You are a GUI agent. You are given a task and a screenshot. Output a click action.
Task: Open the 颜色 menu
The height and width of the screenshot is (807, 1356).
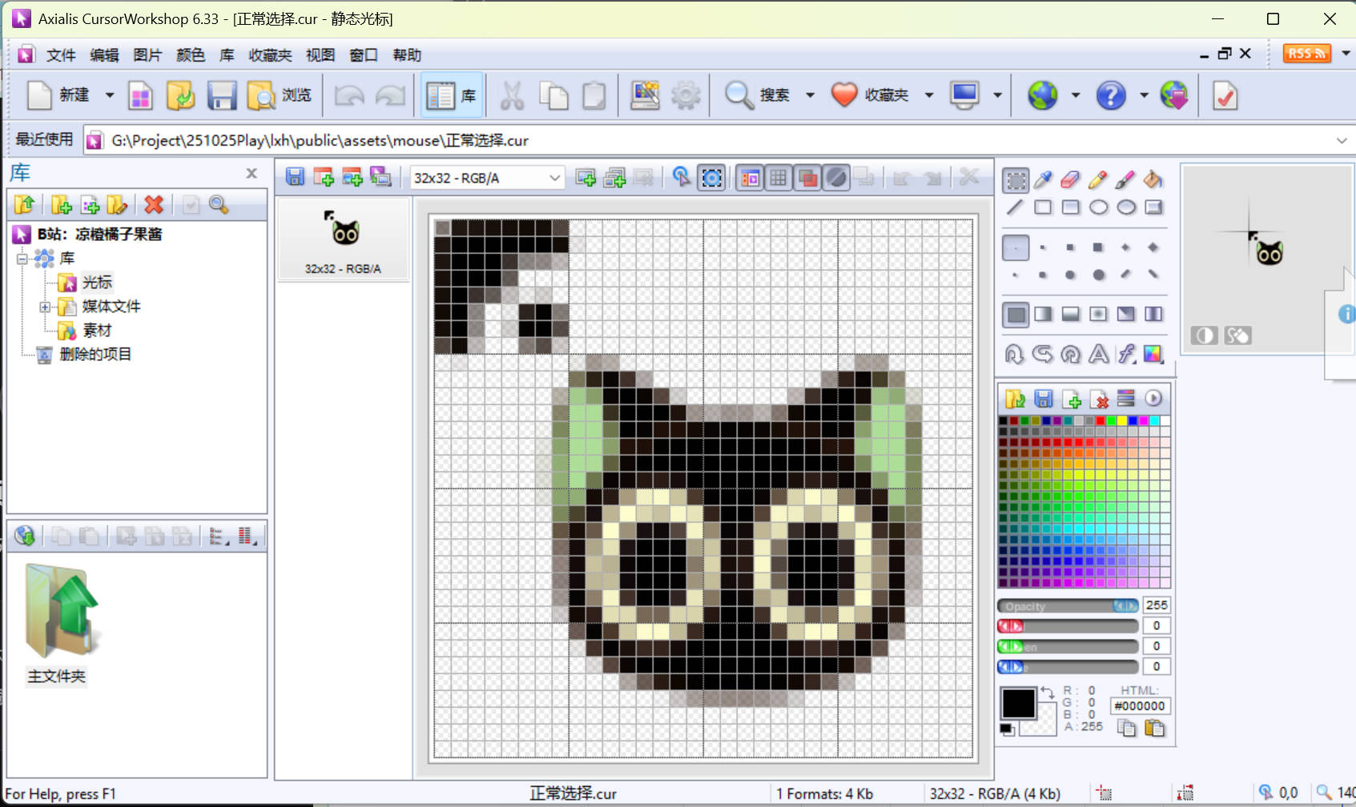pos(191,55)
